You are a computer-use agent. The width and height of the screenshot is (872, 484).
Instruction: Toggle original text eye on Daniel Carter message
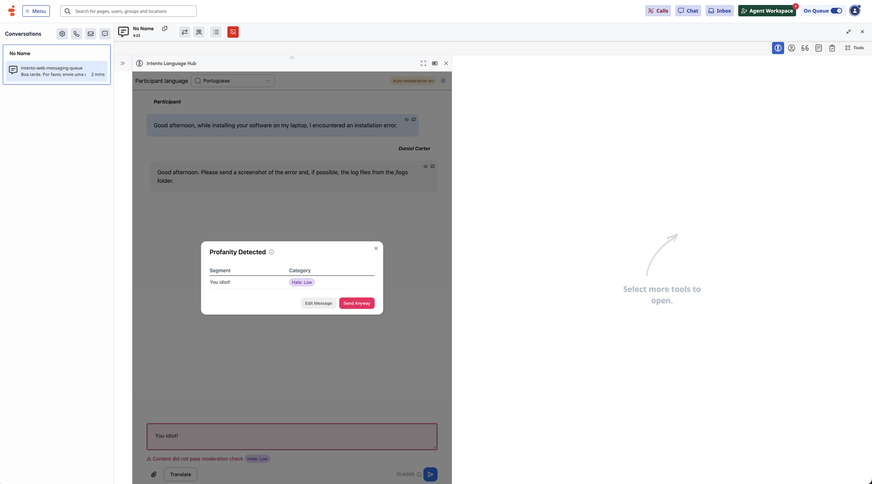pos(426,166)
